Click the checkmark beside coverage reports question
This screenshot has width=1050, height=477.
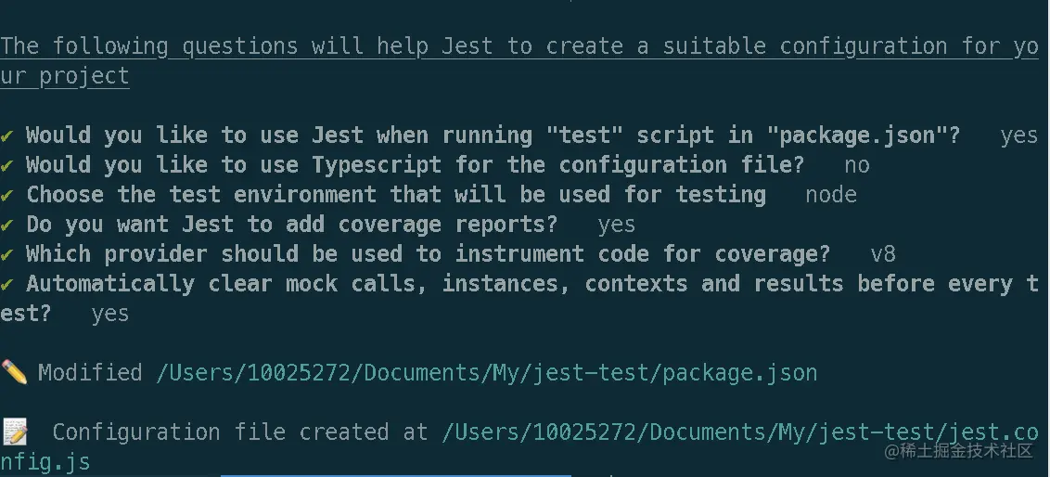tap(6, 225)
